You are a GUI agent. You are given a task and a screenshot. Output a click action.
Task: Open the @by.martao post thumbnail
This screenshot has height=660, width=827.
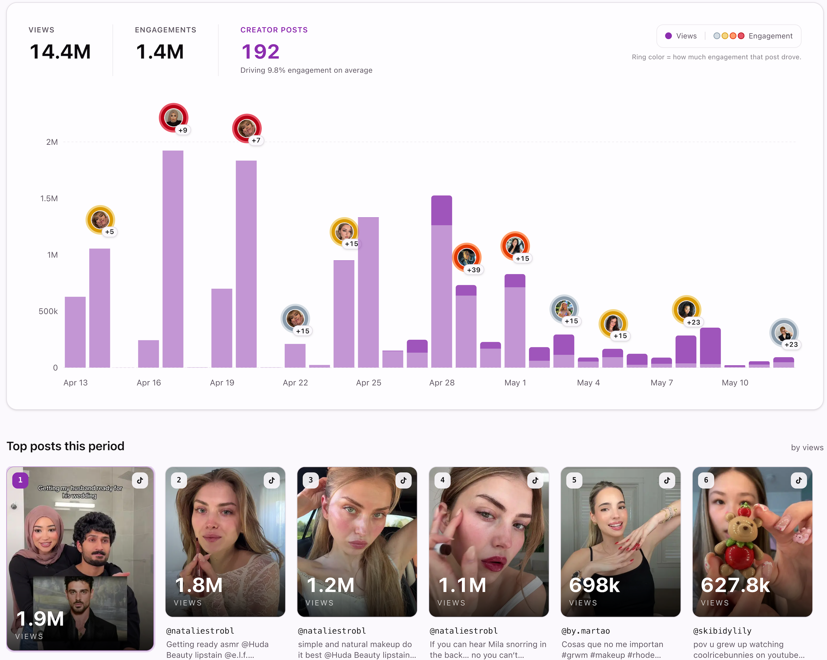click(x=621, y=542)
